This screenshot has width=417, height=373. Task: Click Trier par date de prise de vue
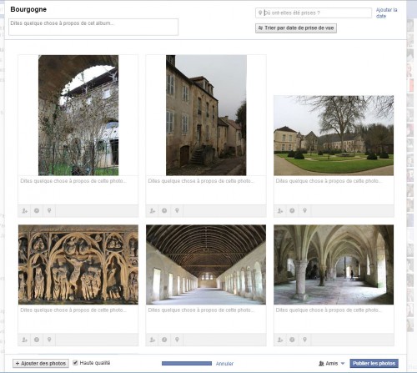[296, 28]
